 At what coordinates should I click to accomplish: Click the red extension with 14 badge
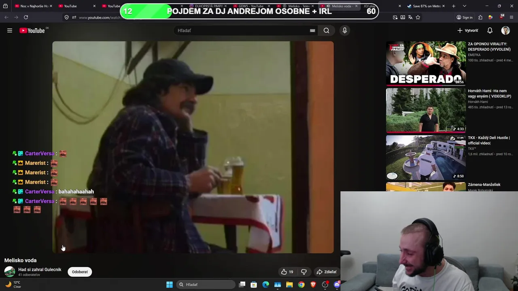pyautogui.click(x=502, y=17)
